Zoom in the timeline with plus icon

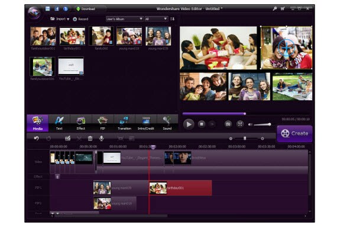[x=263, y=139]
